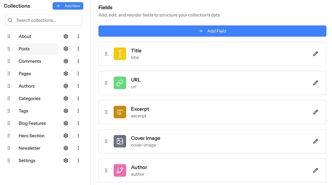Click the magnifier icon in search box
Image resolution: width=332 pixels, height=185 pixels.
pyautogui.click(x=10, y=20)
